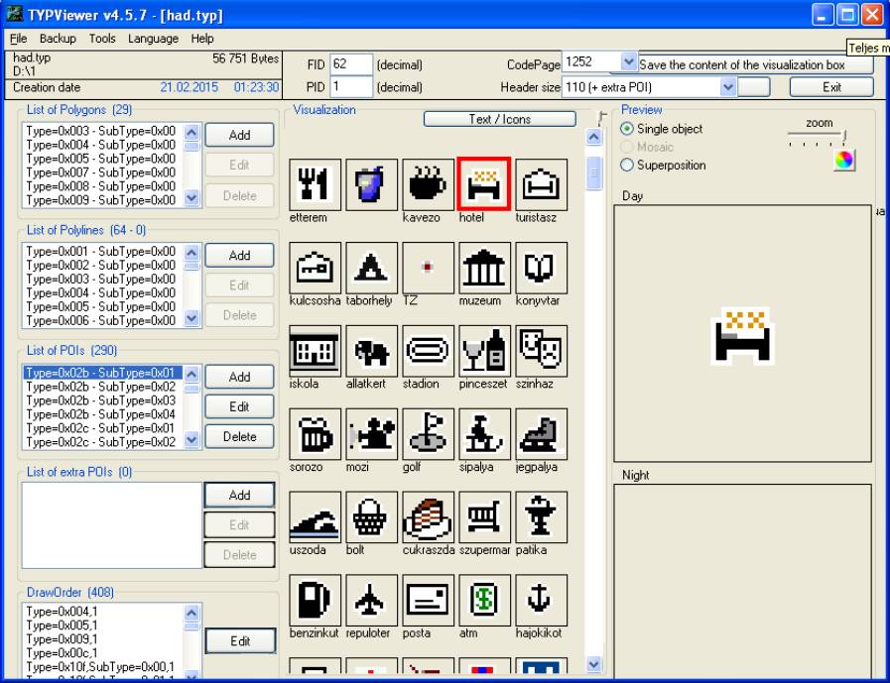Open the Language menu
This screenshot has width=890, height=683.
pyautogui.click(x=153, y=39)
